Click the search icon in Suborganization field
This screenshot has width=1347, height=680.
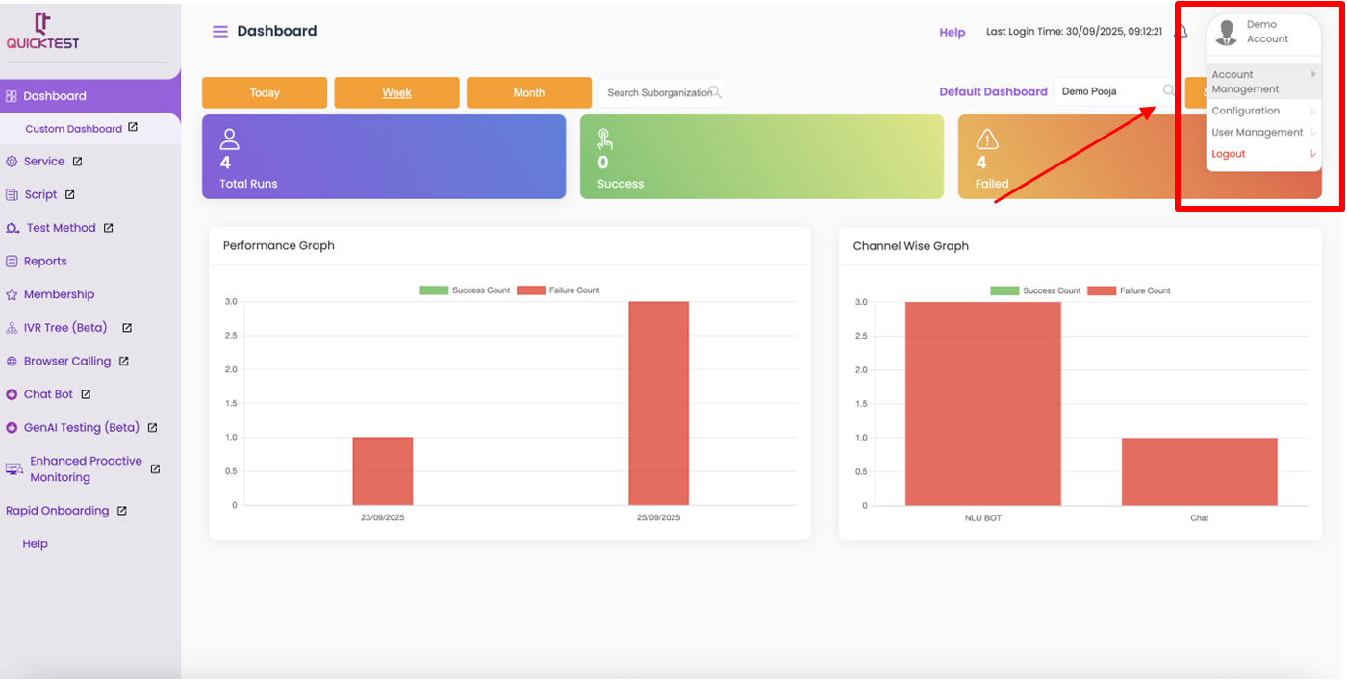click(715, 92)
